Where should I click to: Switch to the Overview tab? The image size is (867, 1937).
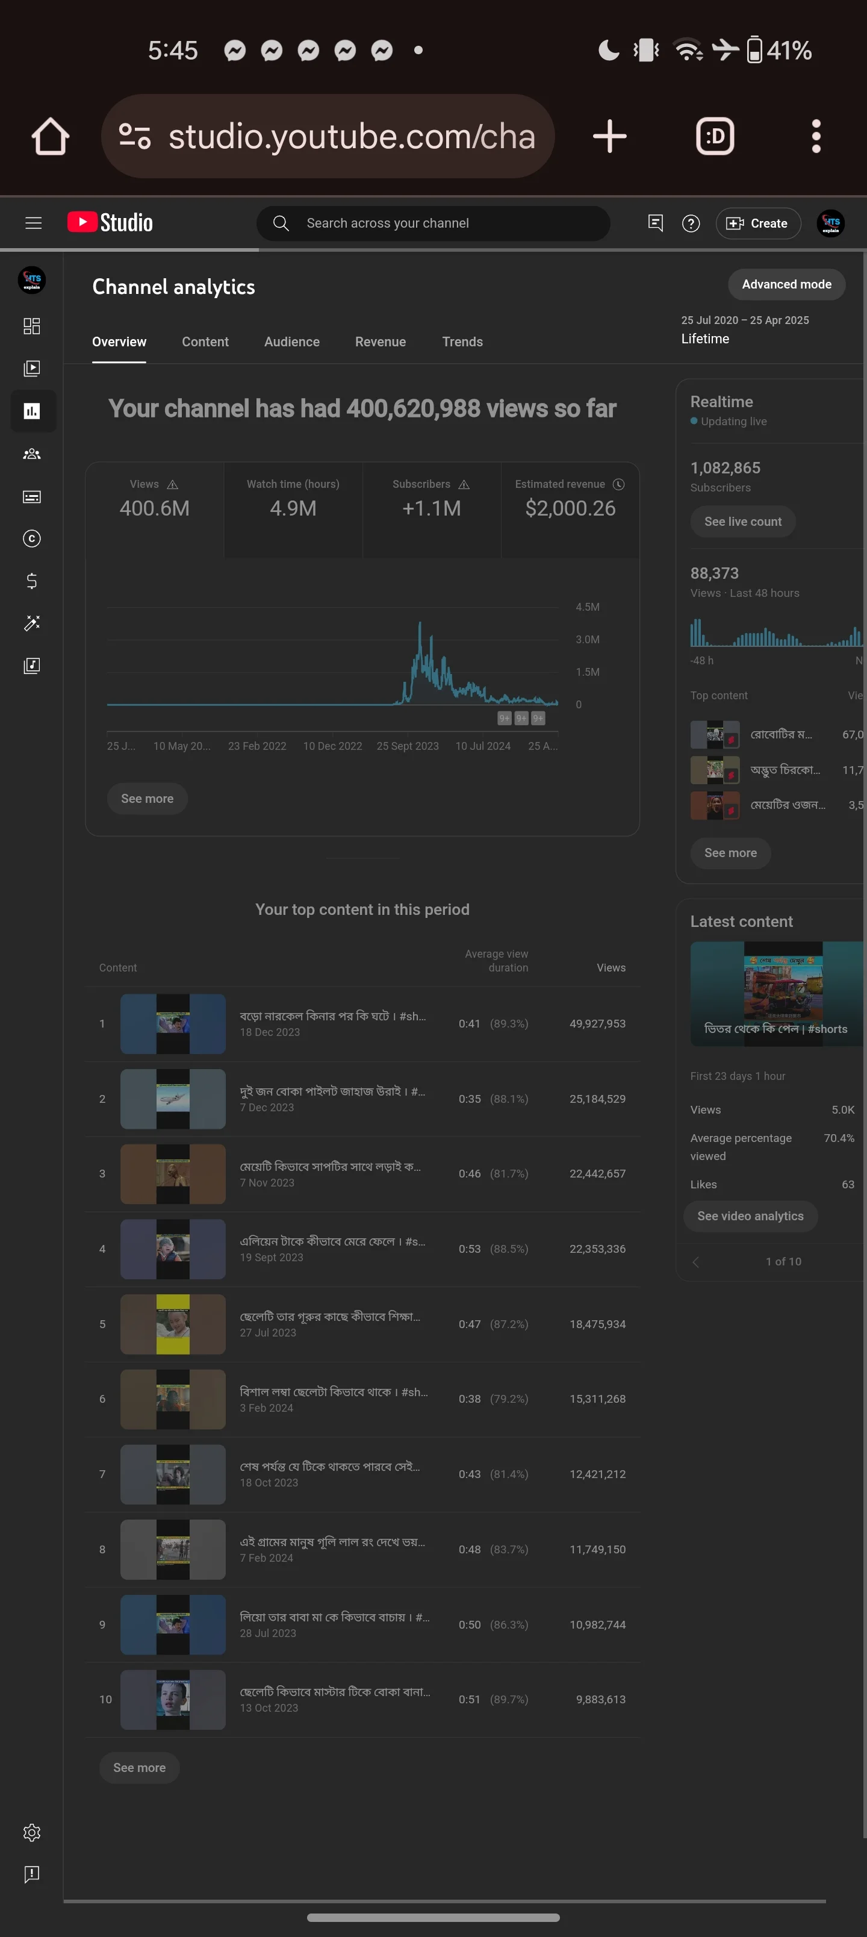pyautogui.click(x=119, y=342)
